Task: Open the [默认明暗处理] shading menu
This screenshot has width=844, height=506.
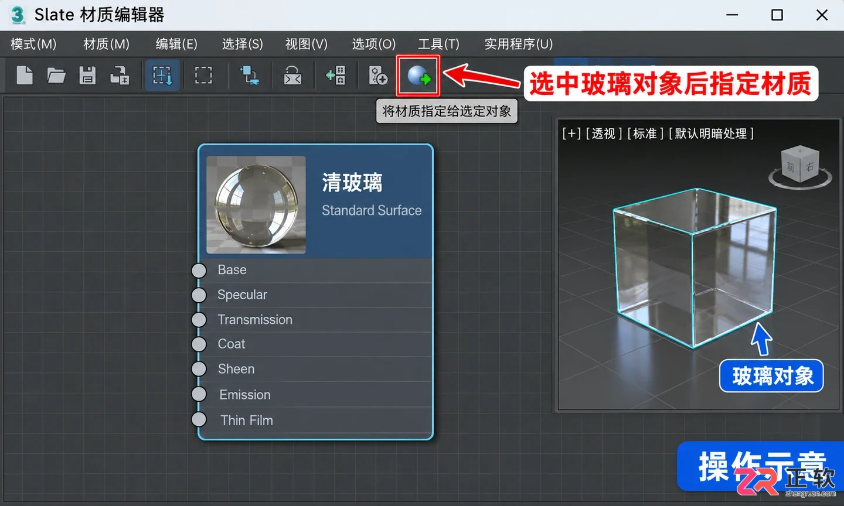Action: [x=711, y=134]
